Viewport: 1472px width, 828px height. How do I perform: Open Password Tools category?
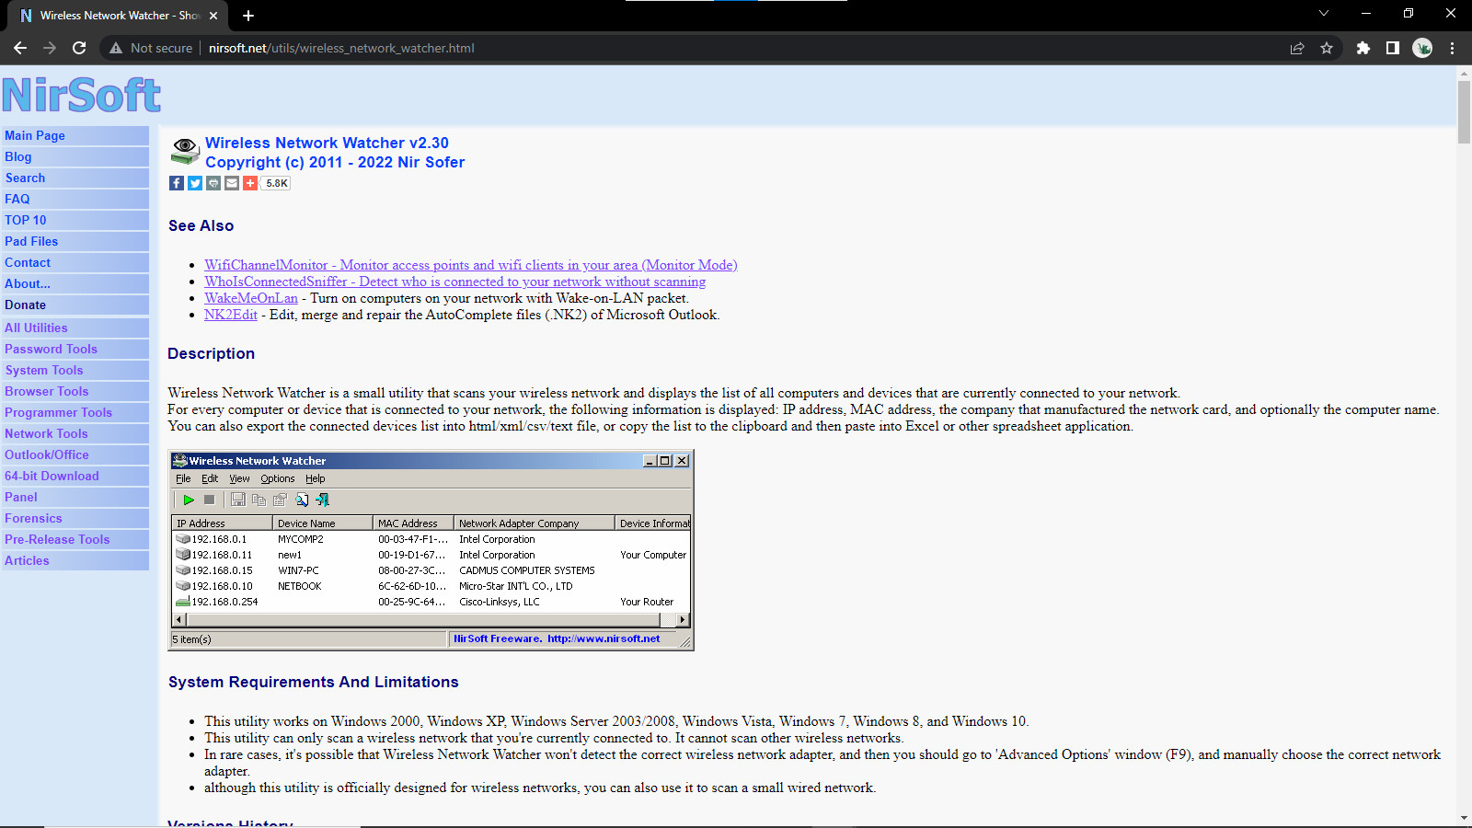point(75,349)
